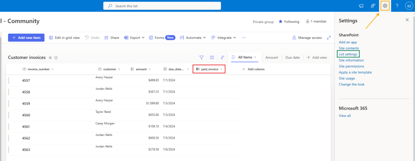Close the Settings panel

407,20
